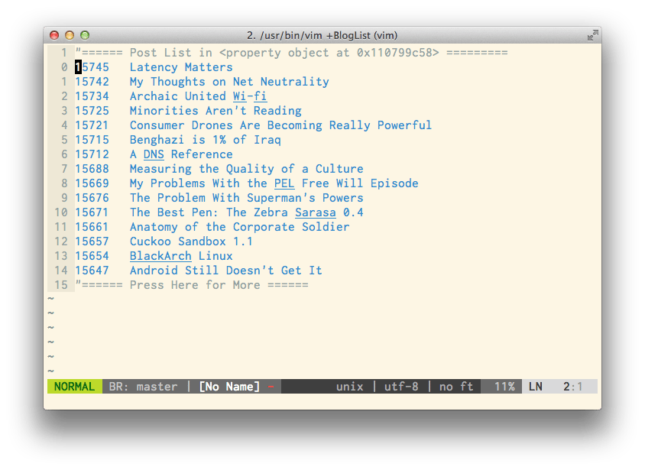Click post ID 15712

click(x=92, y=154)
